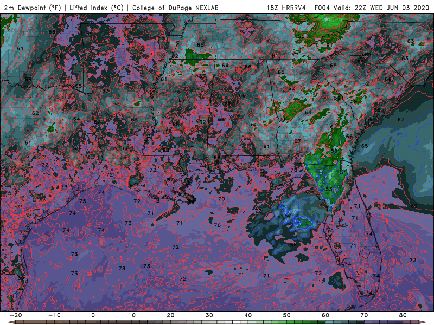
Task: Click the "22Z WED JUN 03 2020" valid time
Action: coord(392,8)
